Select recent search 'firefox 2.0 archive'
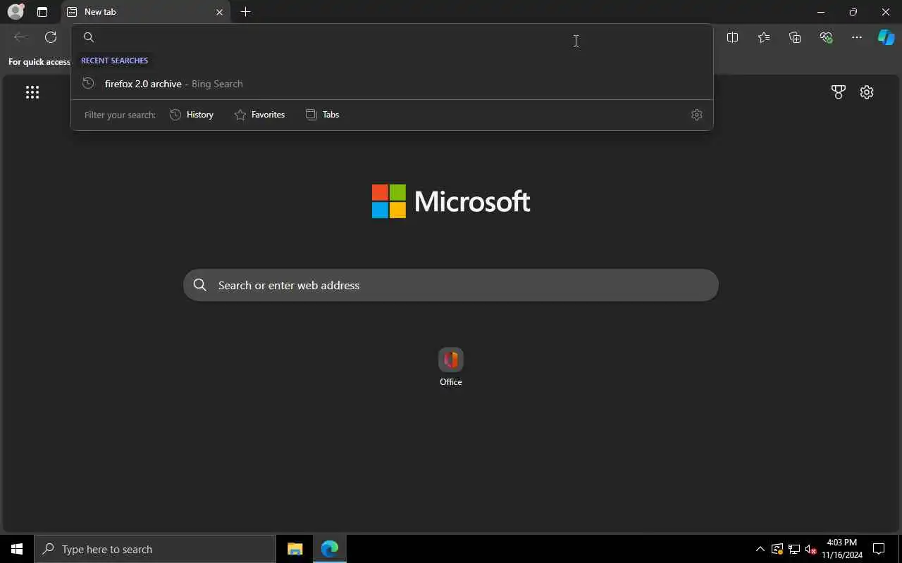This screenshot has height=563, width=902. tap(392, 84)
